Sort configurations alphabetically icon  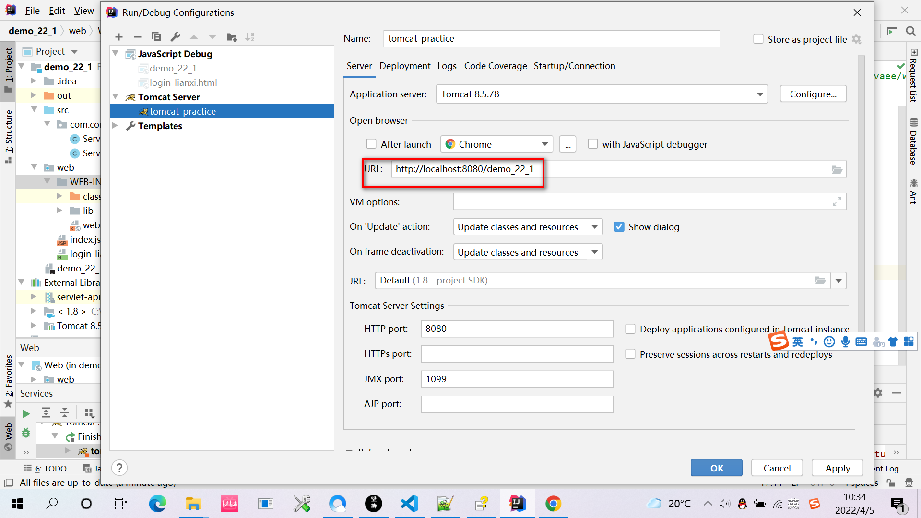click(250, 37)
